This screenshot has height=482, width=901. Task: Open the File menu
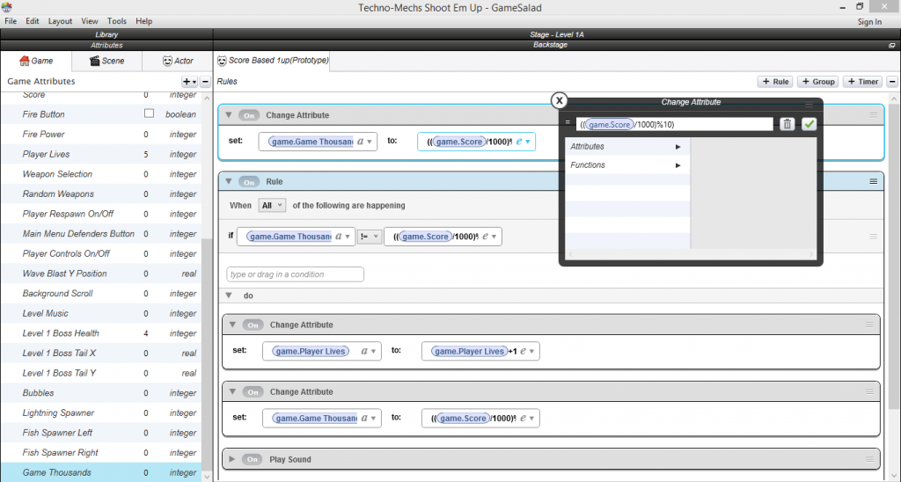coord(11,21)
